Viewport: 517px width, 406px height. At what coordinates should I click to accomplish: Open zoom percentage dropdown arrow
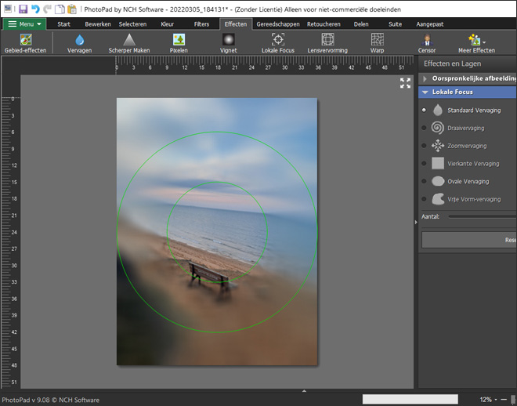(496, 400)
